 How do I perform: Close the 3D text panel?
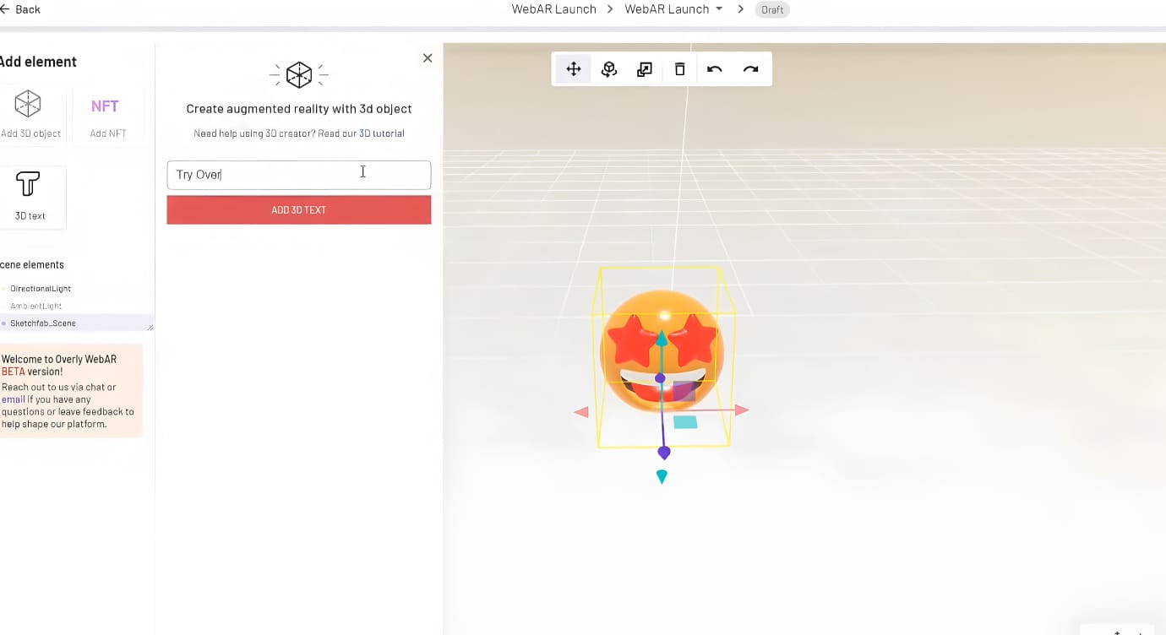[x=428, y=58]
